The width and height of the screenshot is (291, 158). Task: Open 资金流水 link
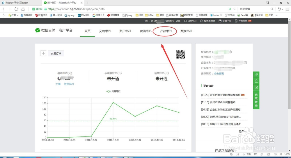pyautogui.click(x=69, y=84)
